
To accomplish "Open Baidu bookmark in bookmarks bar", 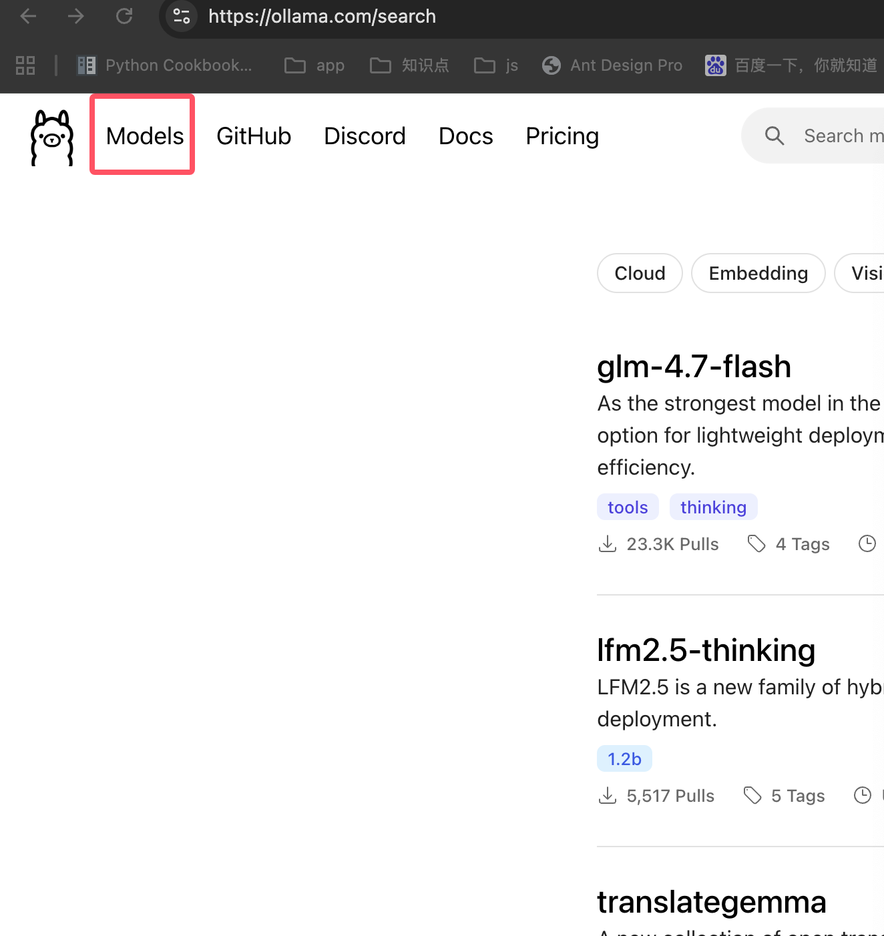I will click(791, 65).
